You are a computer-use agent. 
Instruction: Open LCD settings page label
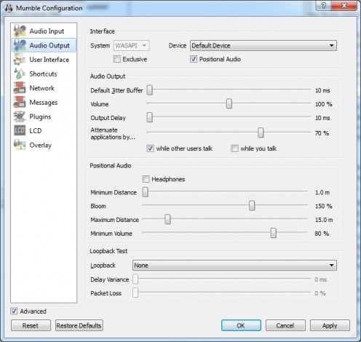pyautogui.click(x=36, y=131)
